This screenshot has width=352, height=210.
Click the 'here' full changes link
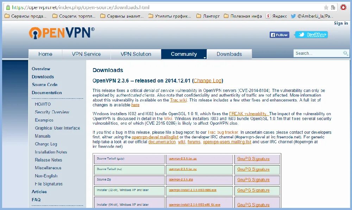click(x=136, y=105)
